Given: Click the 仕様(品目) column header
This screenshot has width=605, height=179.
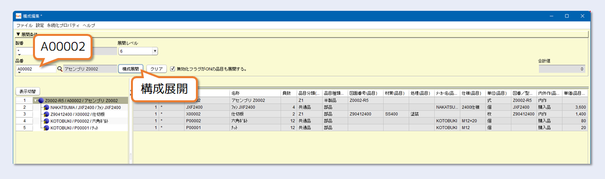Looking at the screenshot, I should click(473, 93).
